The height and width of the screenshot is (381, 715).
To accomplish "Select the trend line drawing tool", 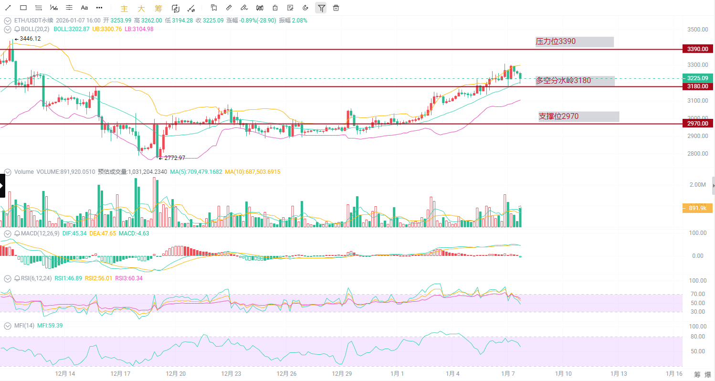I will [8, 8].
